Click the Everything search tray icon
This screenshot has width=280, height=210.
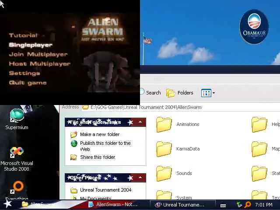click(x=248, y=205)
